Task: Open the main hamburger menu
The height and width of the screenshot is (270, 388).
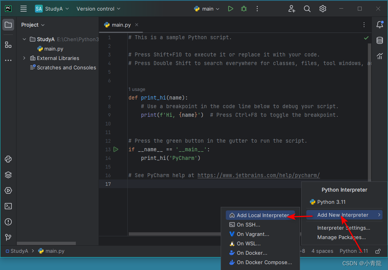Action: (x=24, y=9)
